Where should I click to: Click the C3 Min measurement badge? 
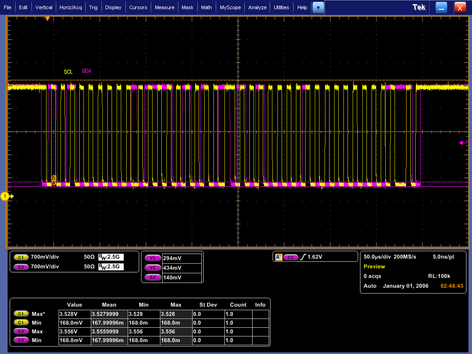coord(21,340)
